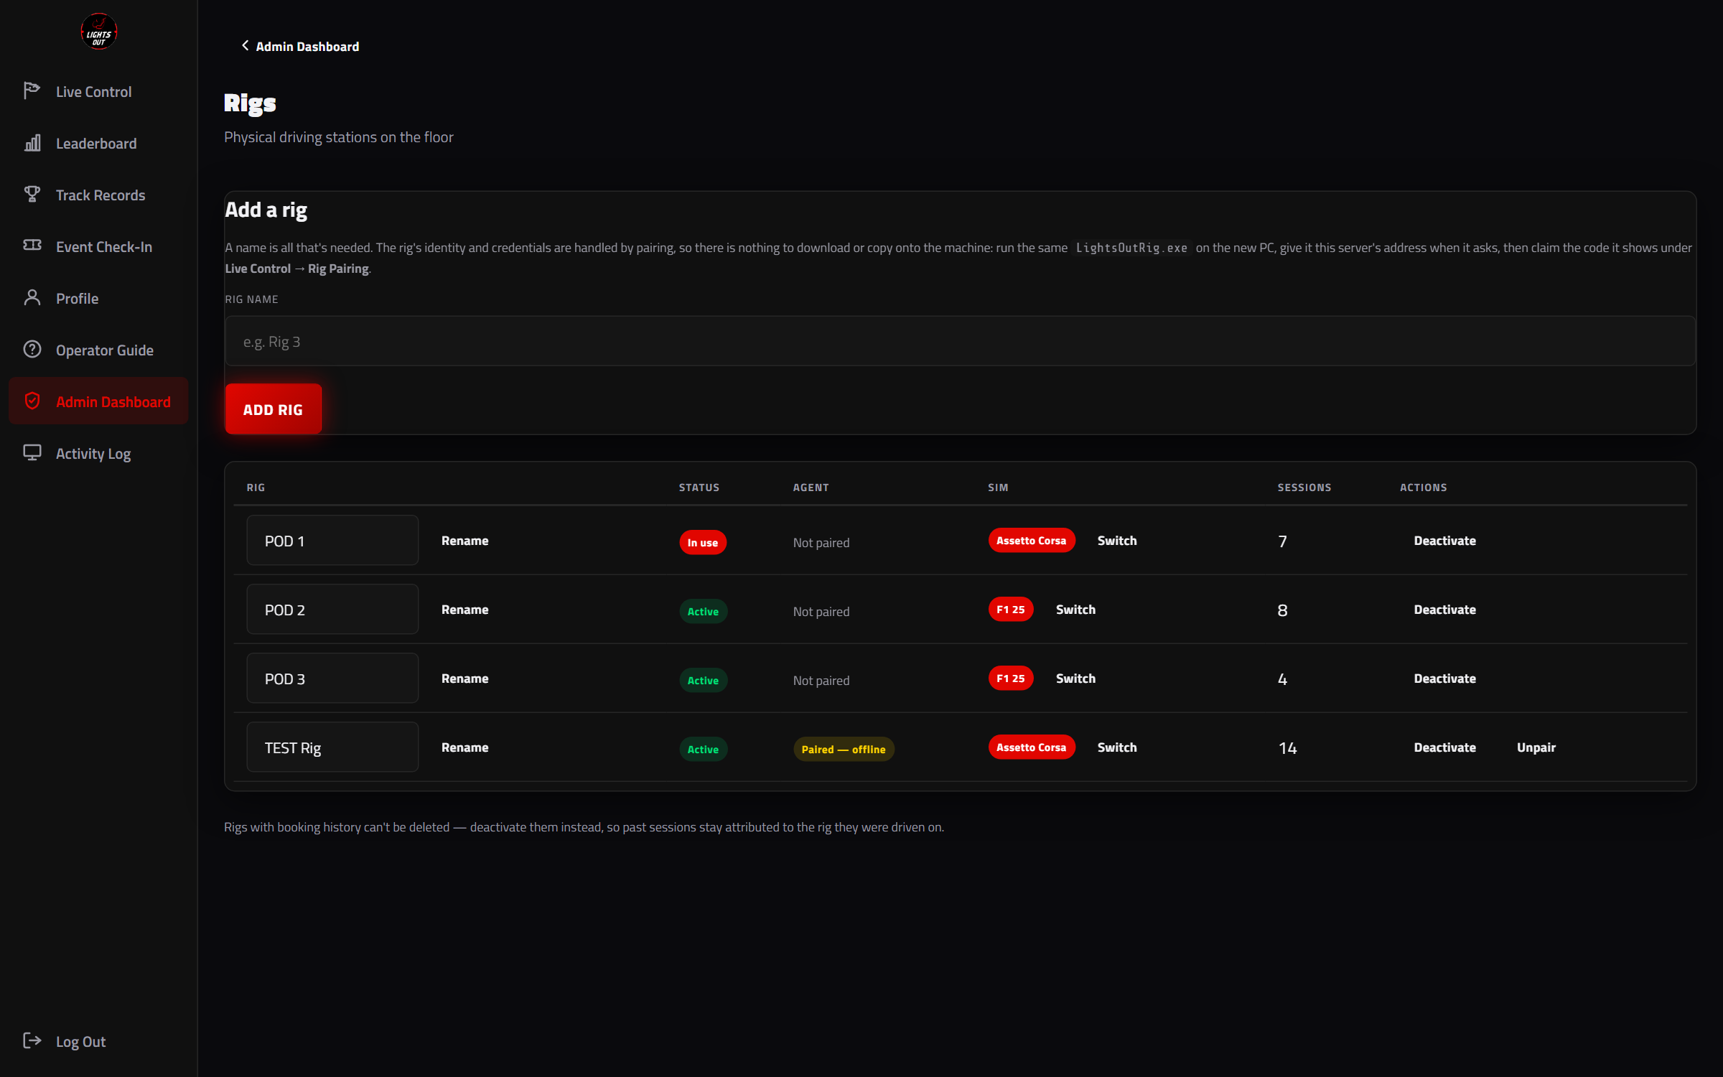
Task: Deactivate the POD 3 rig
Action: (x=1444, y=679)
